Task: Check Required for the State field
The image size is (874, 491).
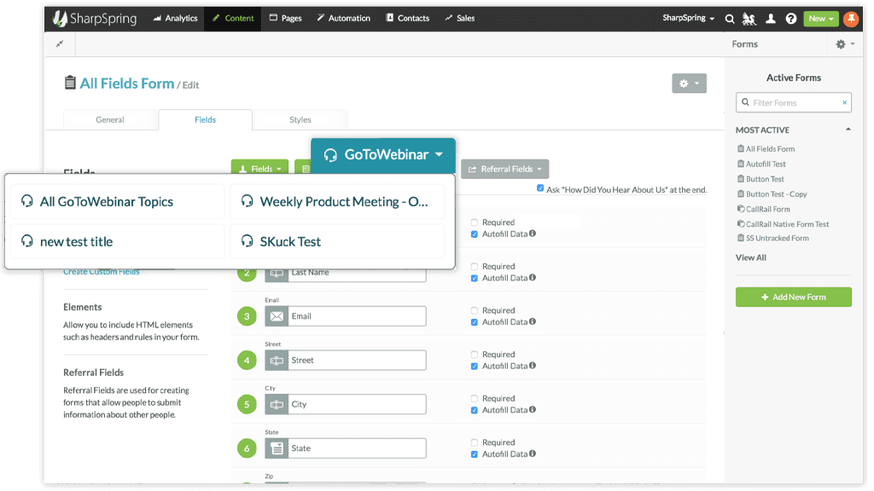Action: [x=475, y=442]
